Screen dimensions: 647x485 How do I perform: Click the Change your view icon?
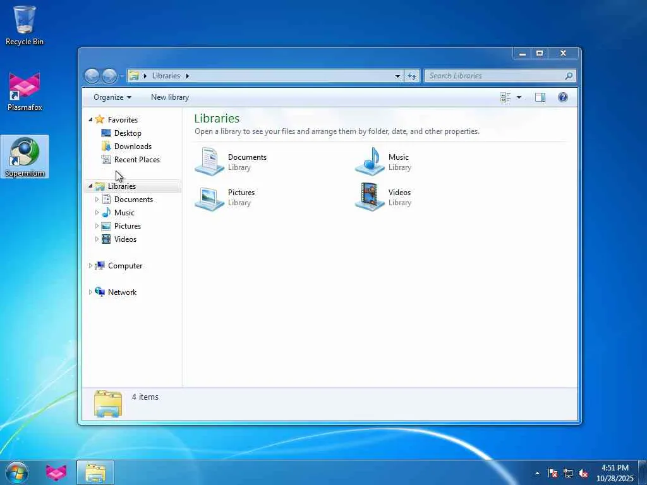point(505,97)
